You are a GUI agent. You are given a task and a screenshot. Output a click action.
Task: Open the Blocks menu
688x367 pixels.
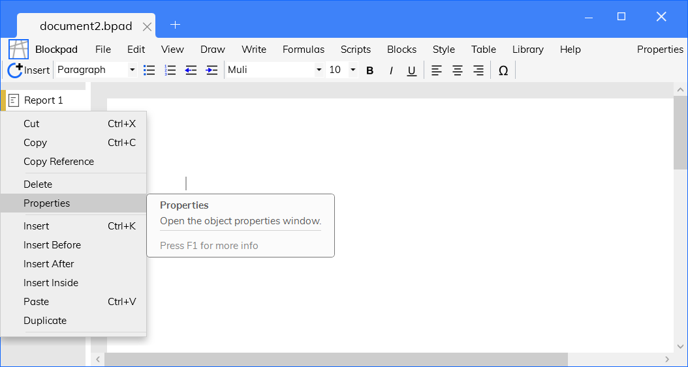tap(402, 50)
